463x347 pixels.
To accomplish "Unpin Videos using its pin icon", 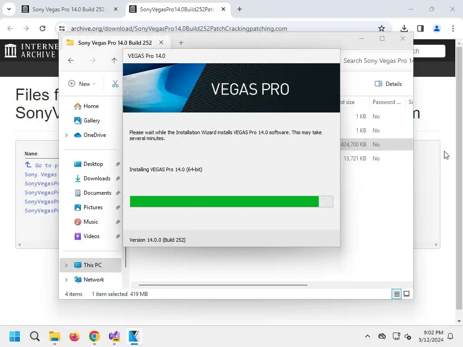I will pos(118,236).
